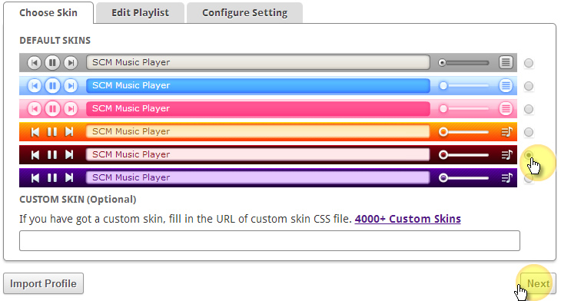This screenshot has height=301, width=561.
Task: Click playlist icon on gray skin
Action: pos(506,62)
